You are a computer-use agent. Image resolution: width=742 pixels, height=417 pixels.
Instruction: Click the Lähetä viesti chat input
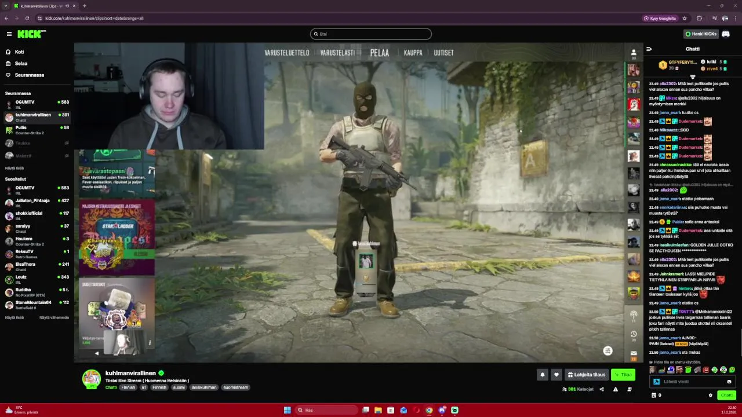coord(693,382)
